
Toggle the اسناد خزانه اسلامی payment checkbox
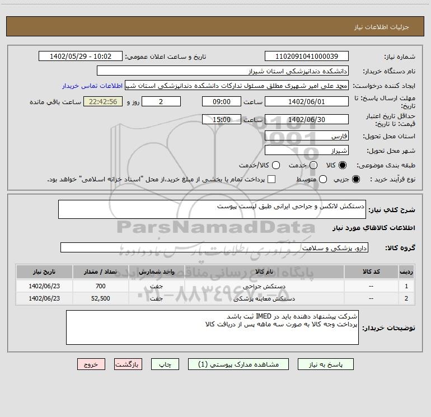[271, 179]
